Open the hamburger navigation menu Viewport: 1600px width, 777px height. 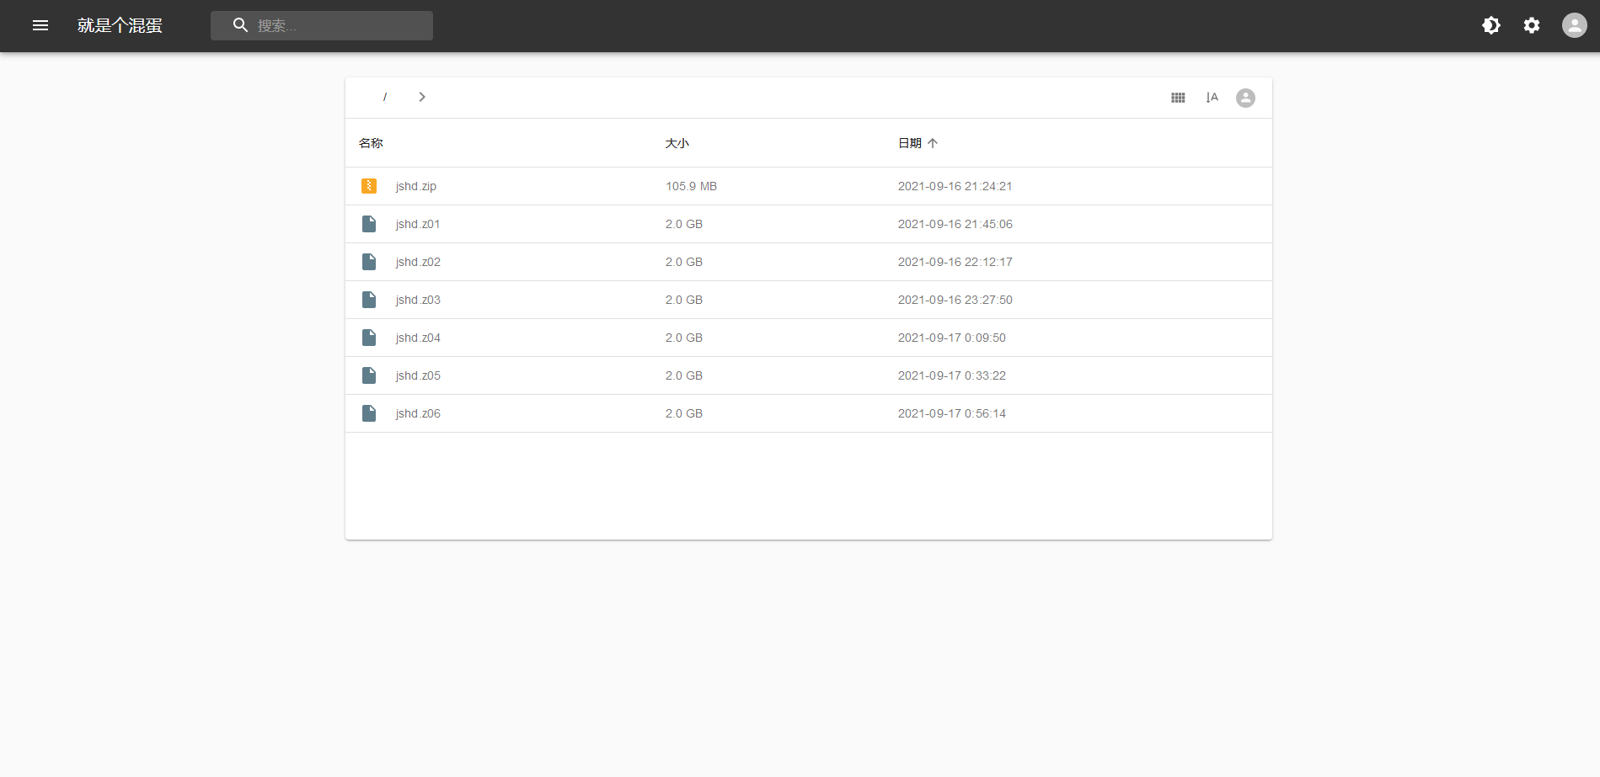pos(40,25)
